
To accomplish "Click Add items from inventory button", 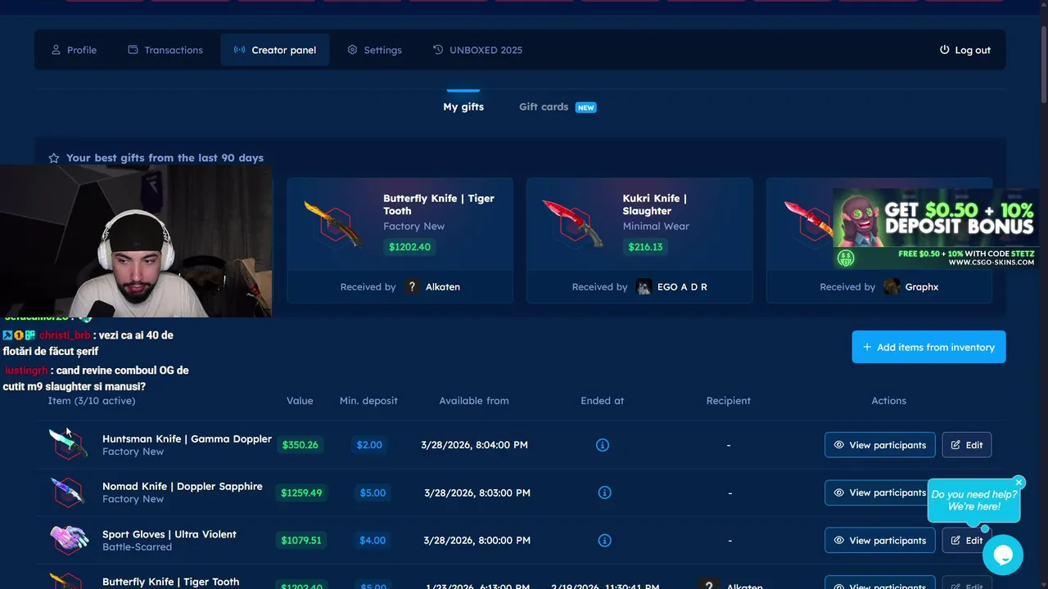I will pos(928,347).
